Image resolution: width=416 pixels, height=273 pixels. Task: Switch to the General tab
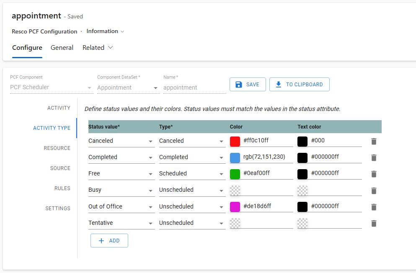point(62,48)
